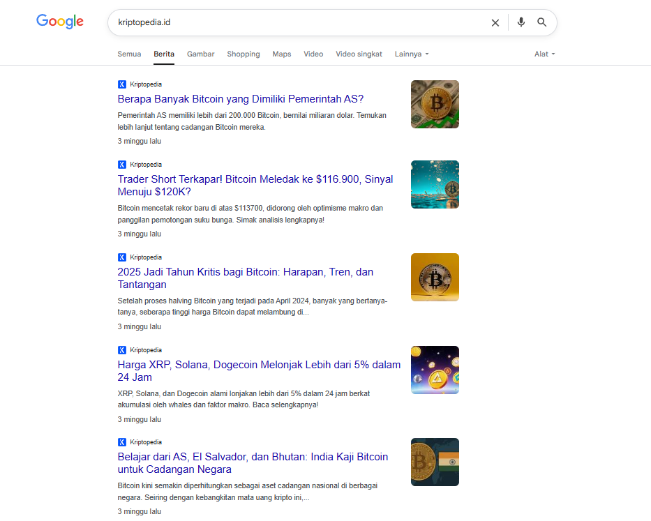This screenshot has height=521, width=651.
Task: Click '3 minggu lalu' under Pemerintah AS article
Action: point(139,141)
